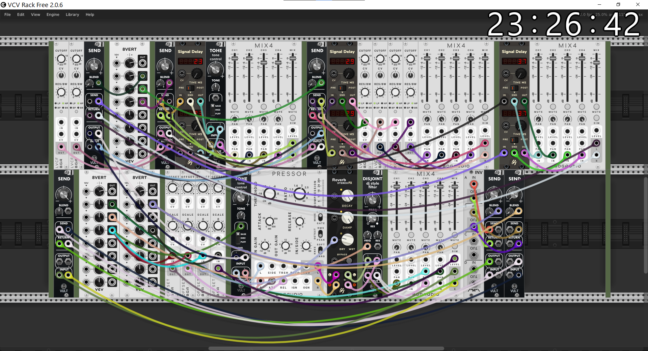Click the PRESSOR ATTACK knob
The image size is (648, 351).
[270, 221]
